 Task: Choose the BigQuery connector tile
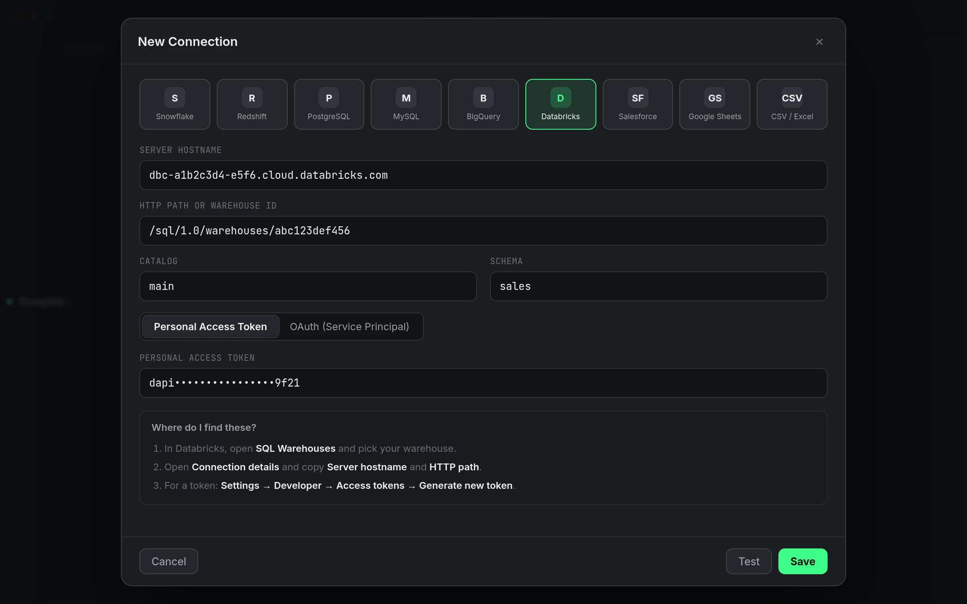tap(483, 104)
